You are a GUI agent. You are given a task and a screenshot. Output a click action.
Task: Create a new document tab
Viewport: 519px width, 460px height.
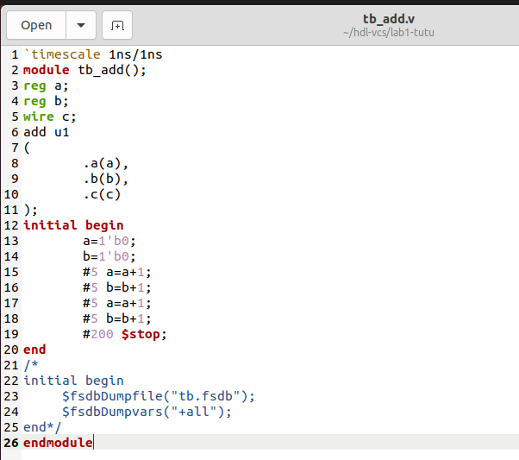point(117,25)
